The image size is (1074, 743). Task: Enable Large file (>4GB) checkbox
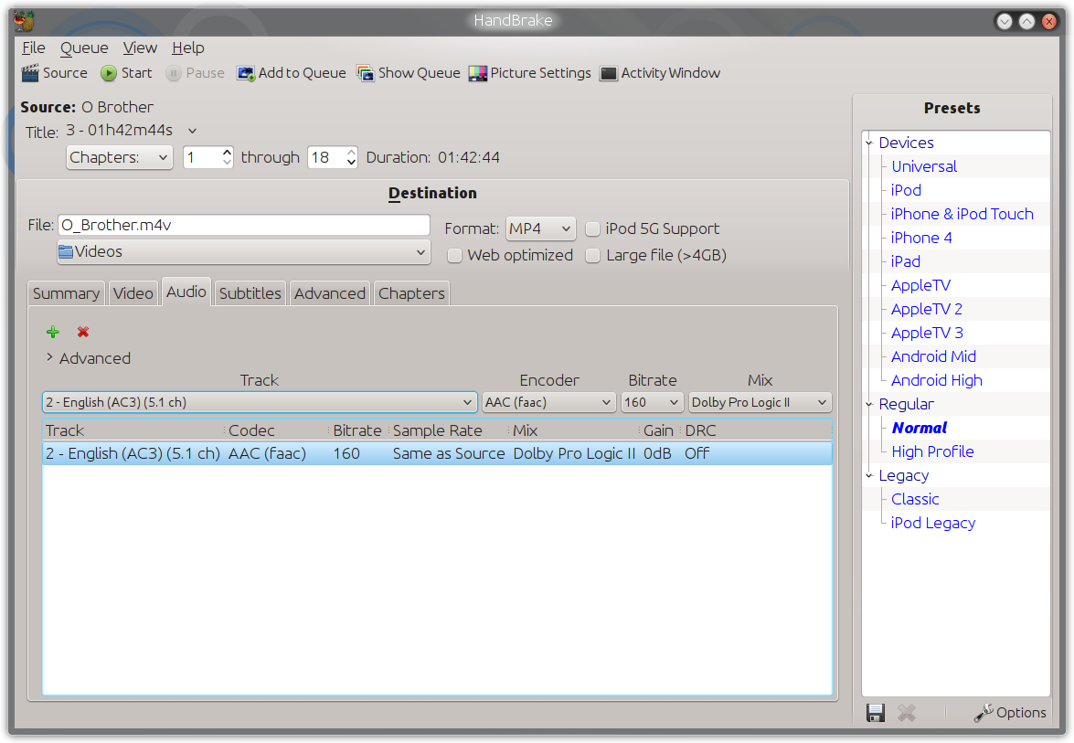(592, 255)
